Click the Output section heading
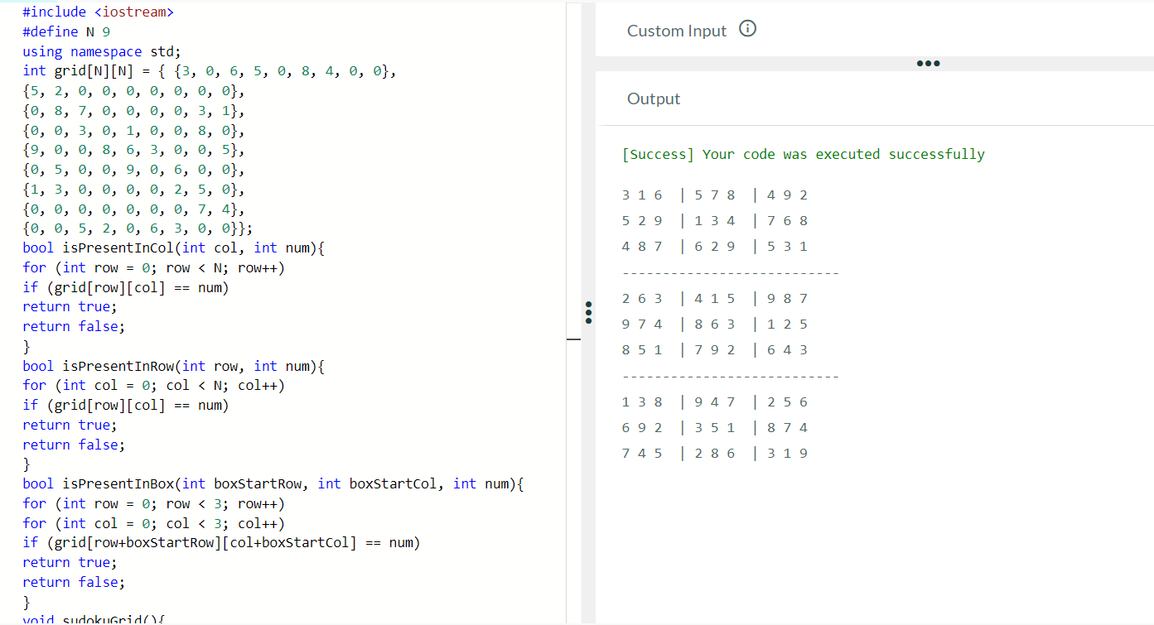1154x625 pixels. click(654, 99)
